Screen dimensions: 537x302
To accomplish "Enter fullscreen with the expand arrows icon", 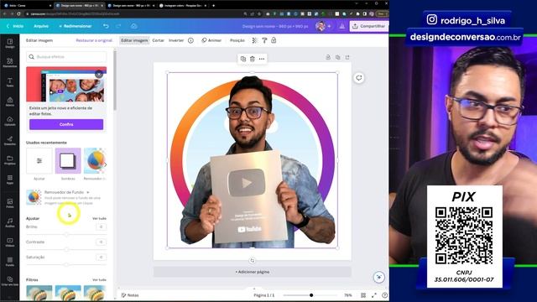I will coord(374,295).
